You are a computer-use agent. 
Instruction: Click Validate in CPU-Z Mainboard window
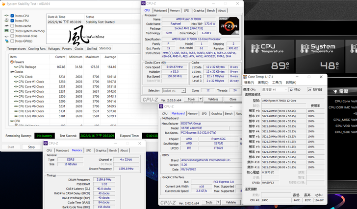click(x=230, y=202)
